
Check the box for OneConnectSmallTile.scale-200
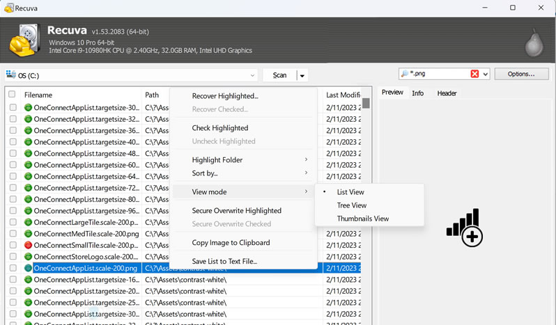pyautogui.click(x=13, y=245)
